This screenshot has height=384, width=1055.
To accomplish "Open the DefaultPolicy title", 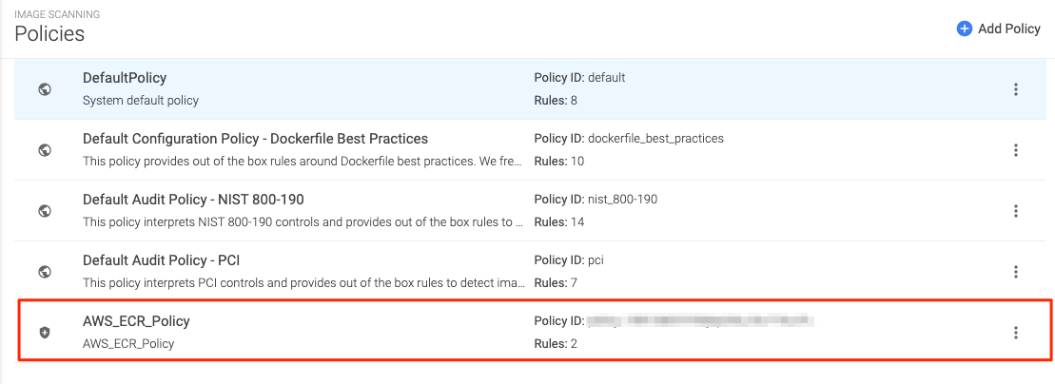I will point(125,78).
